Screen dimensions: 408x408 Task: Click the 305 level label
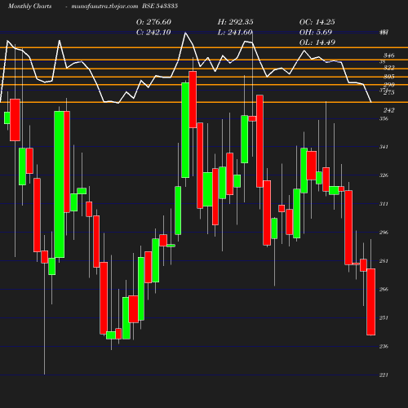click(389, 77)
